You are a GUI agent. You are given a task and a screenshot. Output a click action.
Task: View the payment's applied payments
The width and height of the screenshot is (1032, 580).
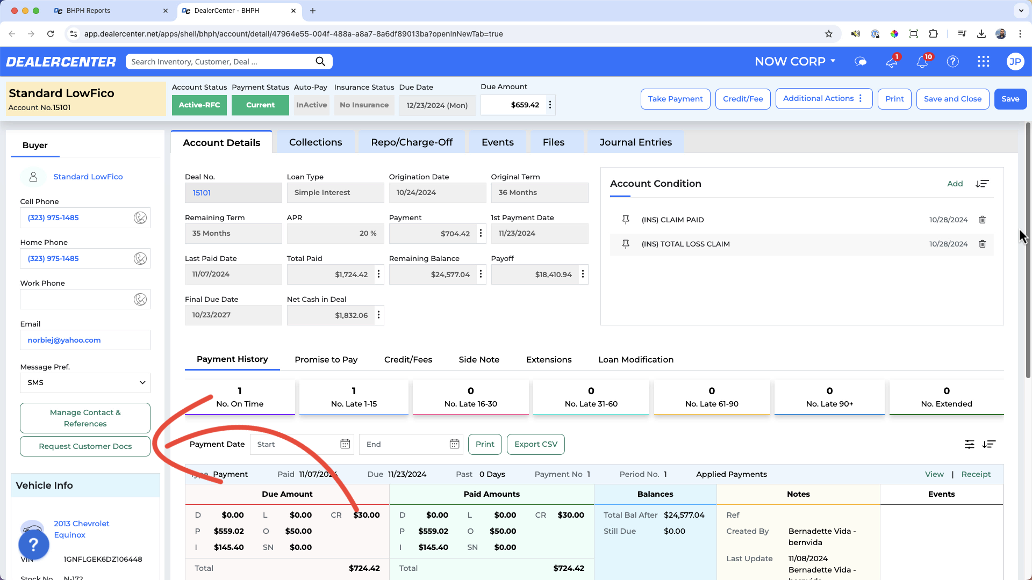pos(934,474)
